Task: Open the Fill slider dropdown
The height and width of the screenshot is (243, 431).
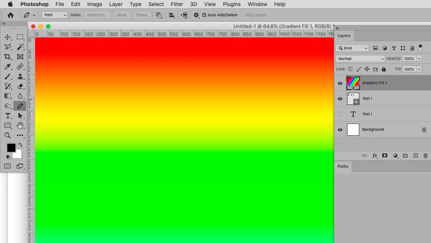Action: point(419,69)
